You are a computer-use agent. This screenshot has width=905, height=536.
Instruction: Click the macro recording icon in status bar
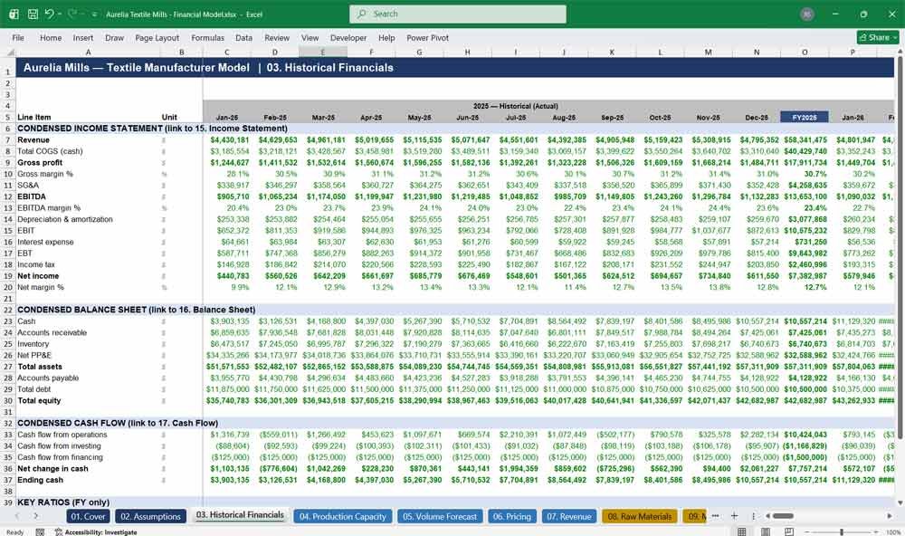tap(40, 532)
